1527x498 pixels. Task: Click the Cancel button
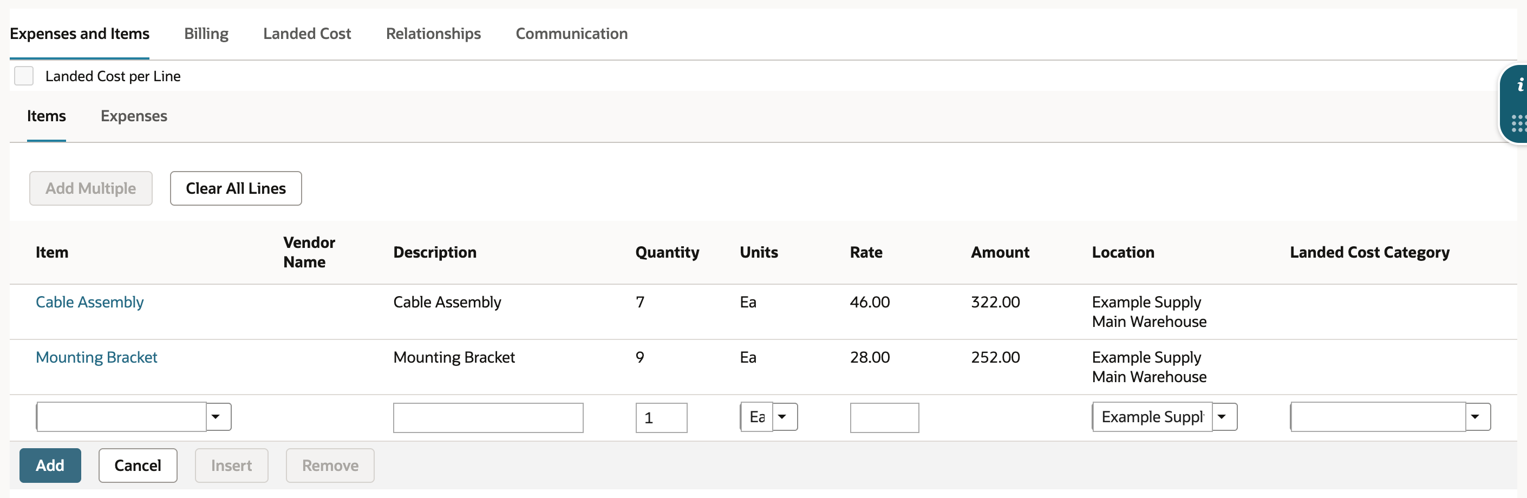point(138,466)
